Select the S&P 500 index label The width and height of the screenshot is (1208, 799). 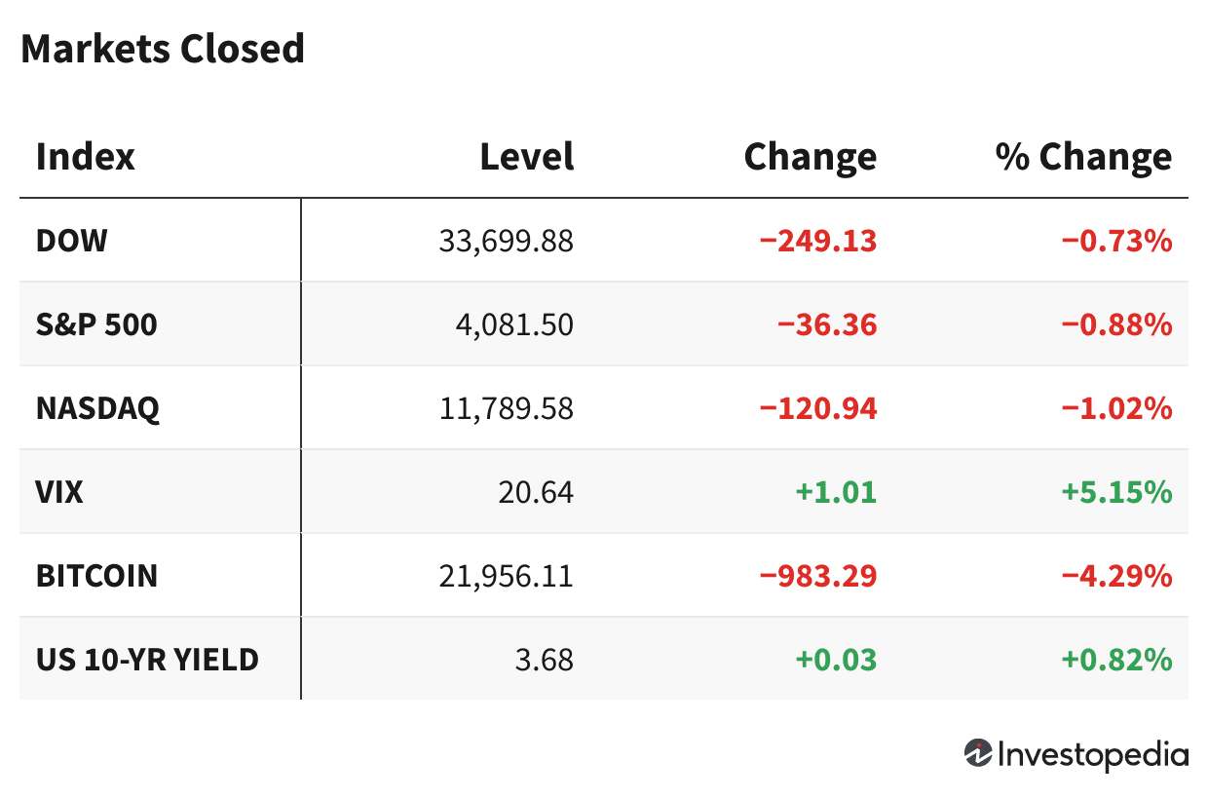96,324
